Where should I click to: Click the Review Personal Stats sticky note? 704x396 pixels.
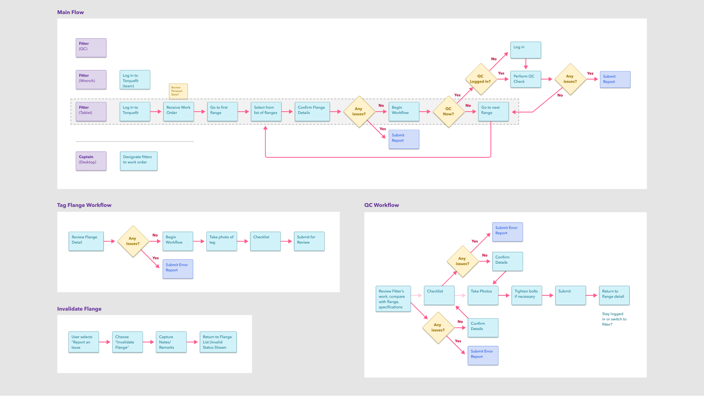(x=178, y=91)
